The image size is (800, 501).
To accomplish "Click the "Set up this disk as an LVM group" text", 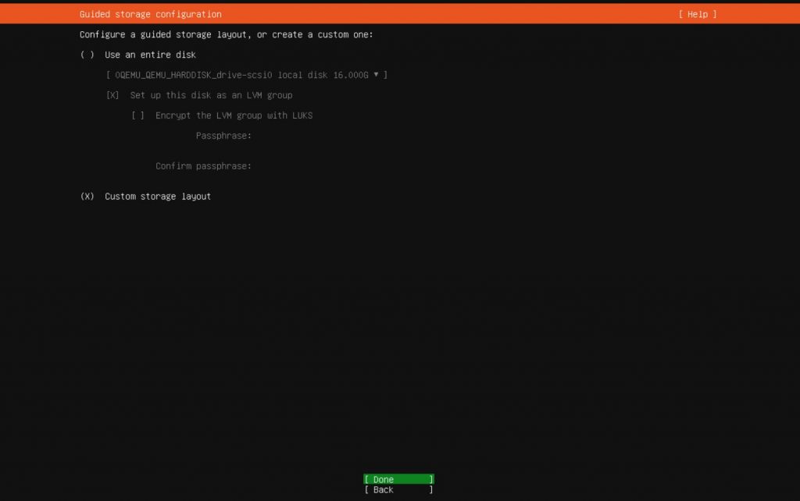I will [211, 95].
